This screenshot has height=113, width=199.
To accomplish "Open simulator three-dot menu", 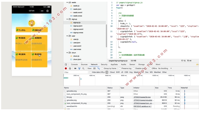I will [42, 11].
